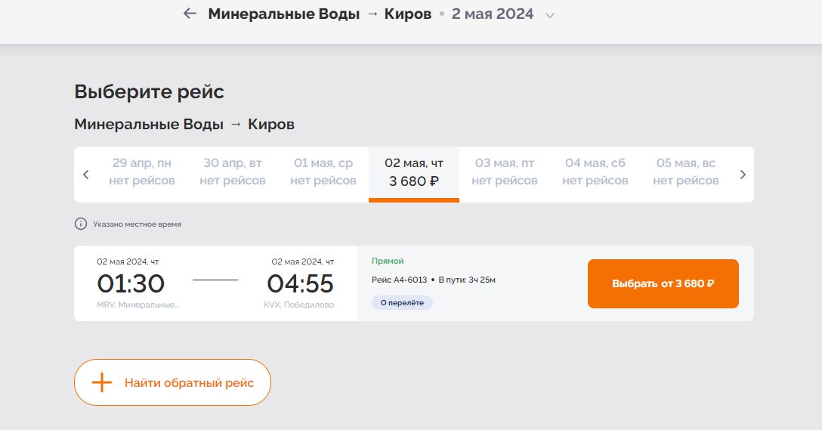Click the back arrow in the header

coord(190,14)
